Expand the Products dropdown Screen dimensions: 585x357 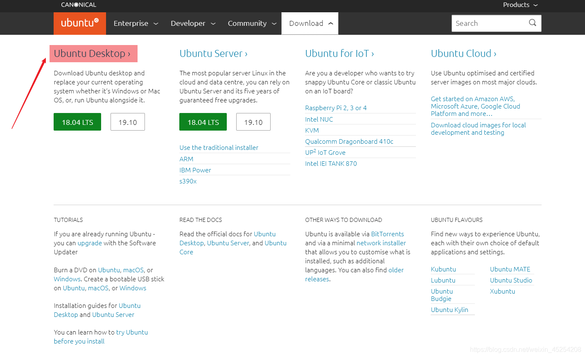[x=520, y=5]
